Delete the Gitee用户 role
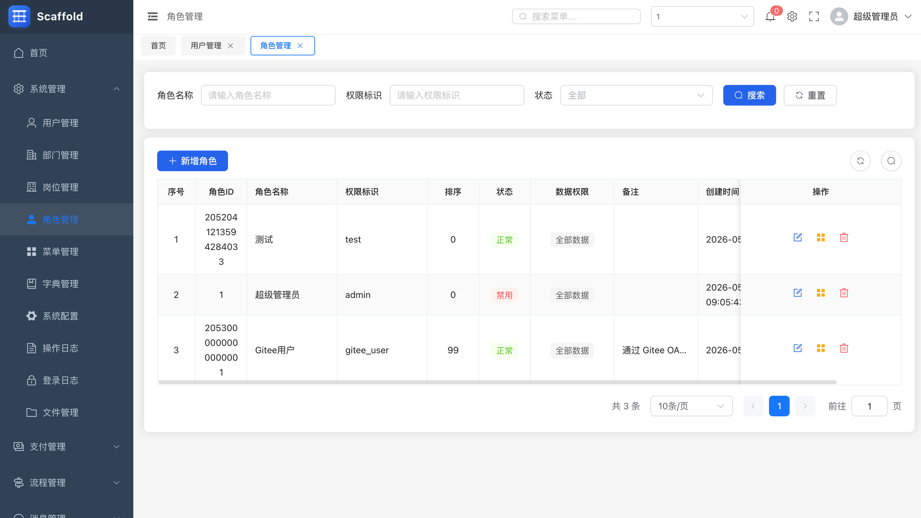The width and height of the screenshot is (921, 518). (x=844, y=348)
